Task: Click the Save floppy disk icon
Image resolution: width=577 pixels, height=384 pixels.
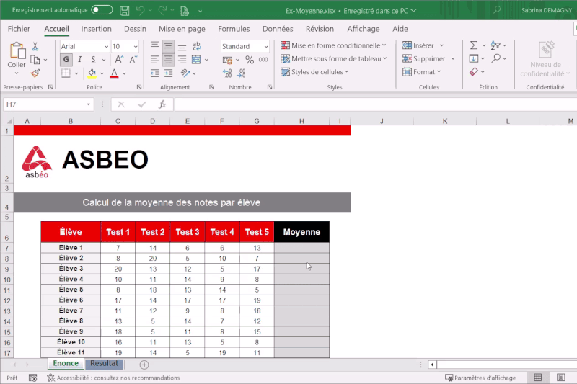Action: click(124, 11)
